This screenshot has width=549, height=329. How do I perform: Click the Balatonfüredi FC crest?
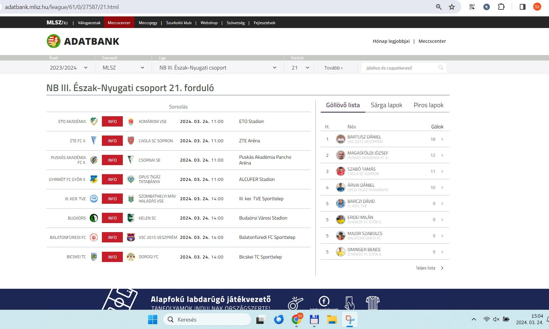point(94,237)
